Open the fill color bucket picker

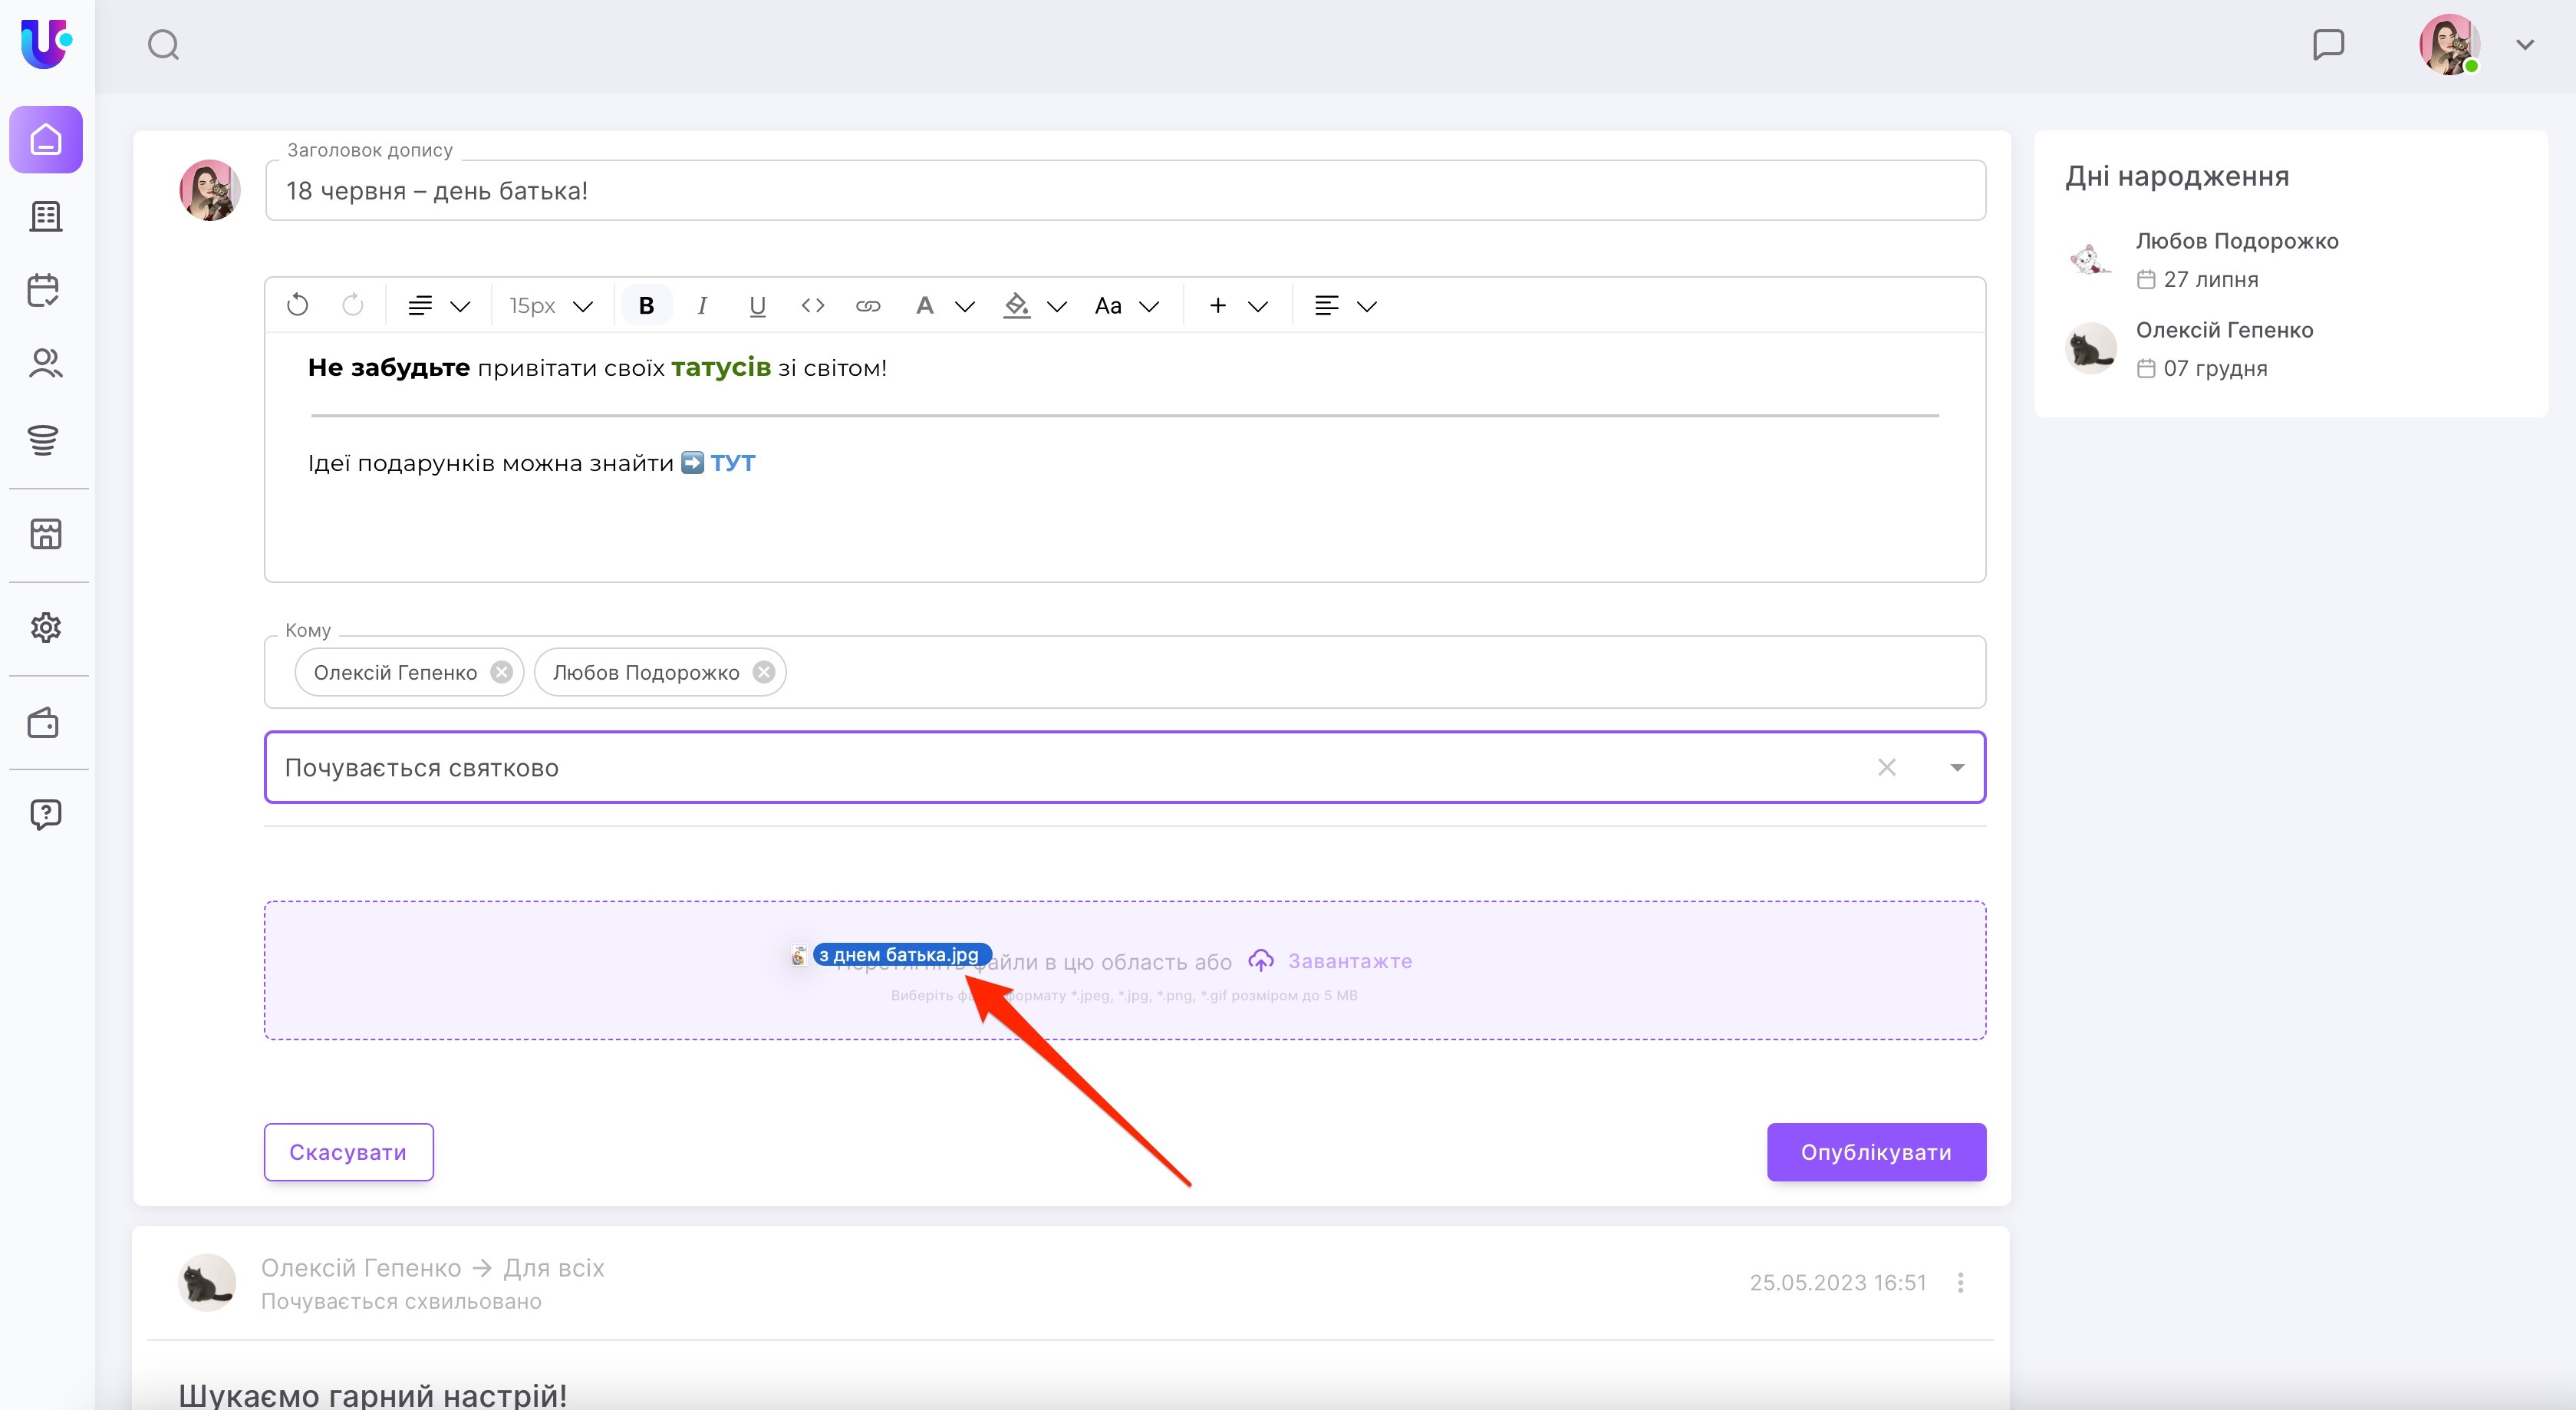[1017, 306]
